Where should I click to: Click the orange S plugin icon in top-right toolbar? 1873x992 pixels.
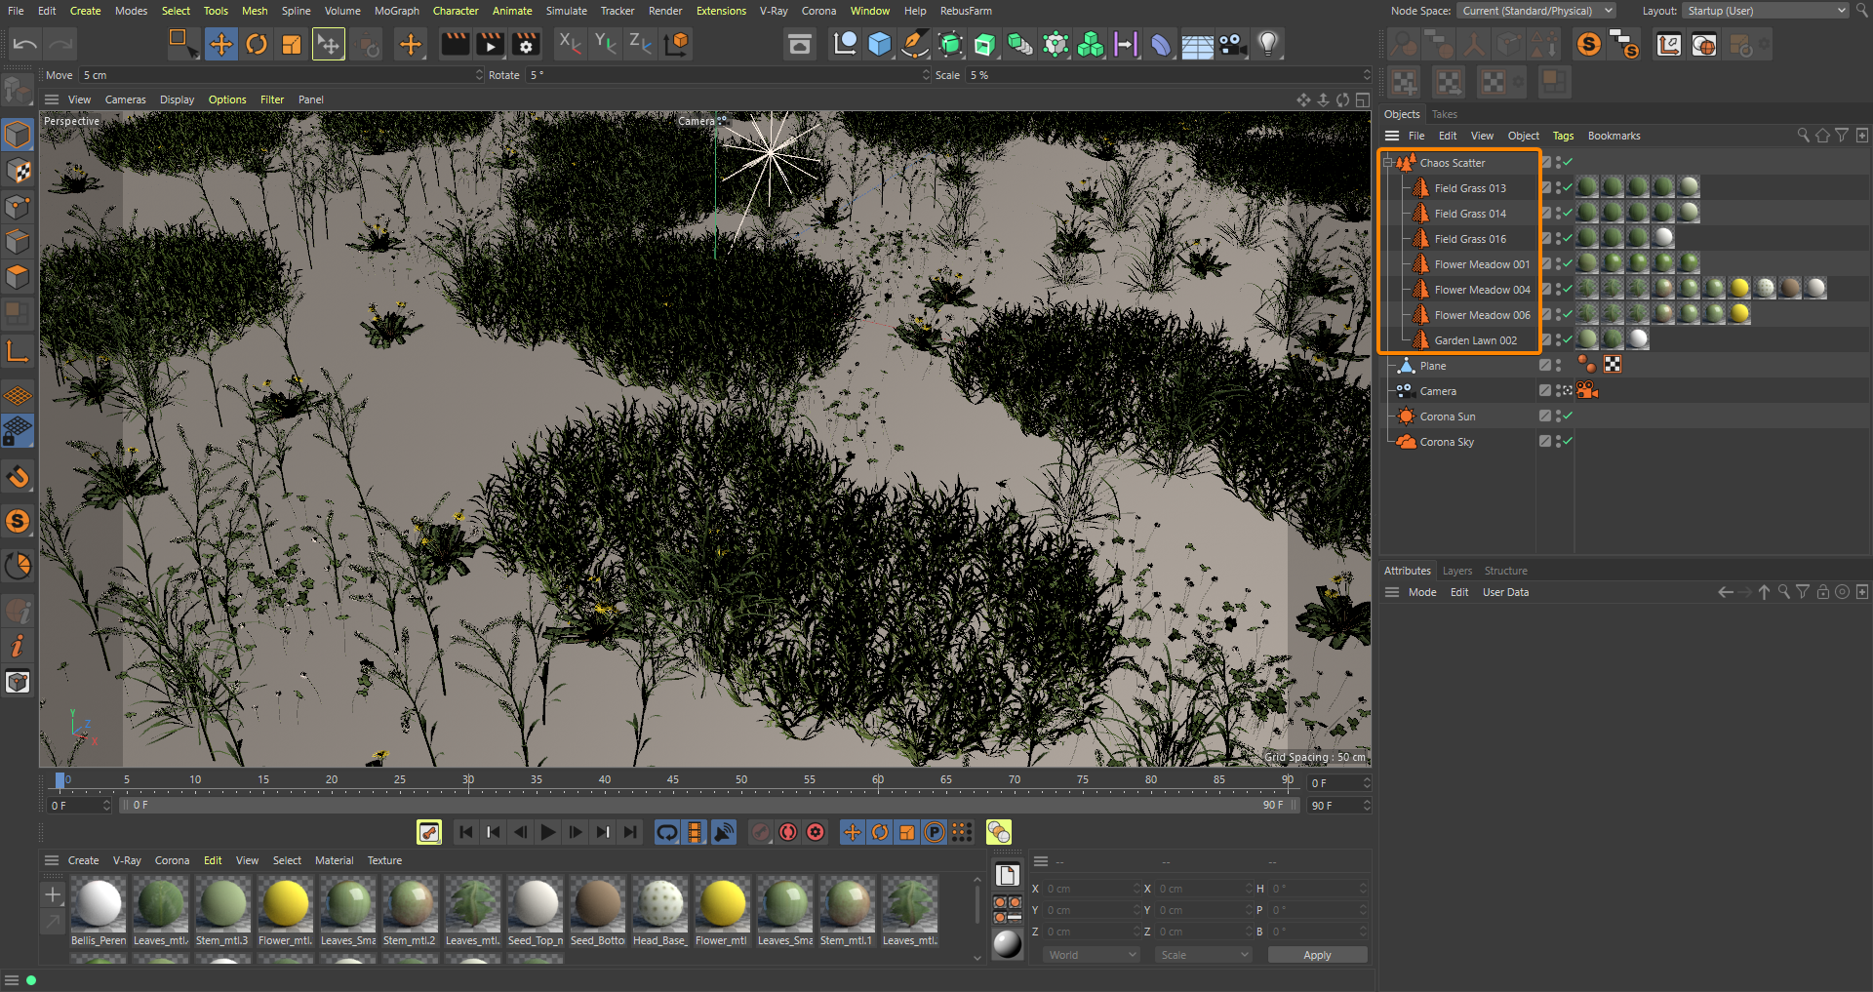pos(1589,44)
